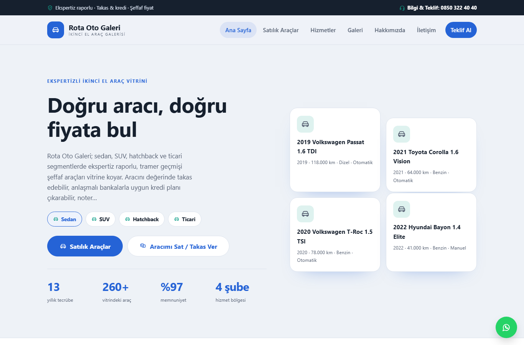Viewport: 524px width, 345px height.
Task: Click the Teklif Al button
Action: click(461, 30)
